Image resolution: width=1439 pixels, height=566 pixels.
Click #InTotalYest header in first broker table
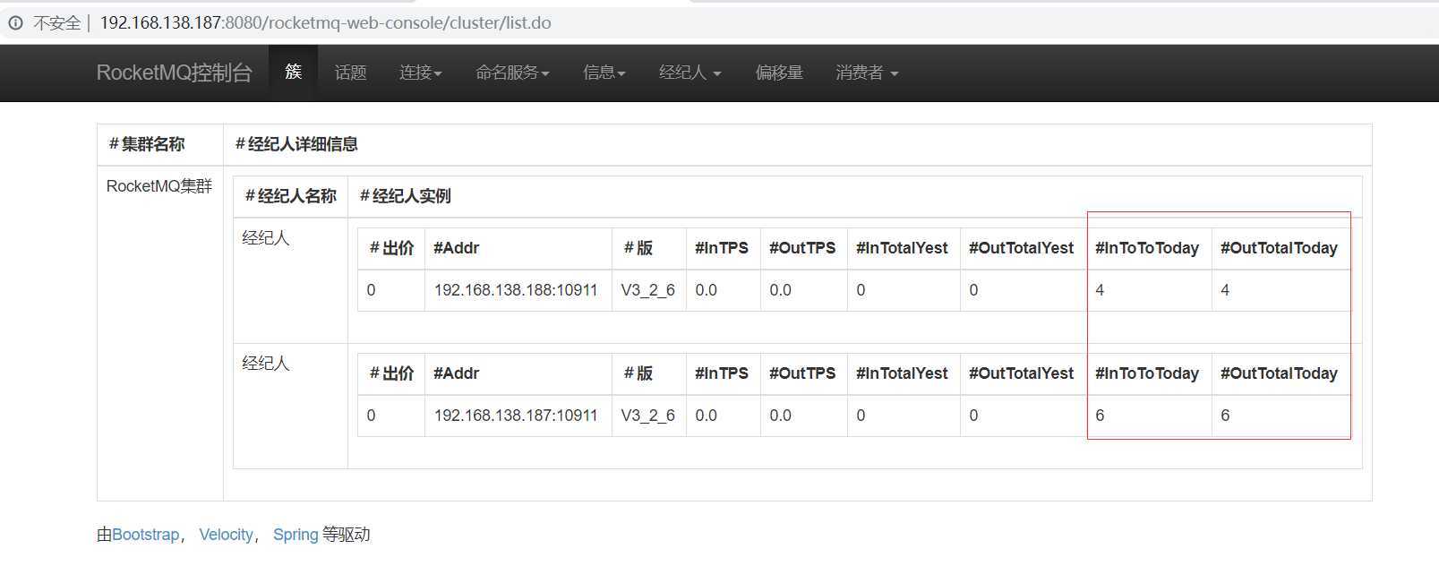(x=902, y=248)
